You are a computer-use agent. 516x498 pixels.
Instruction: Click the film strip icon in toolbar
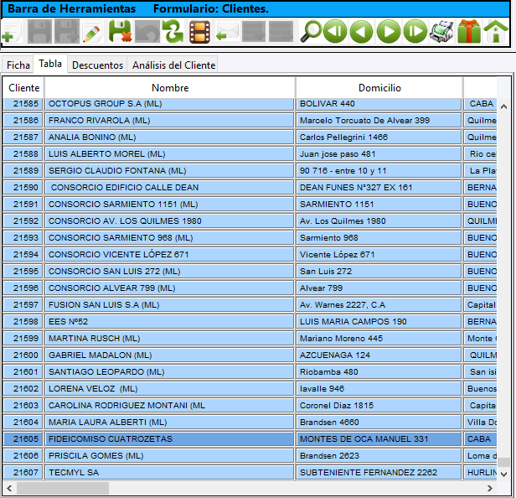click(199, 33)
